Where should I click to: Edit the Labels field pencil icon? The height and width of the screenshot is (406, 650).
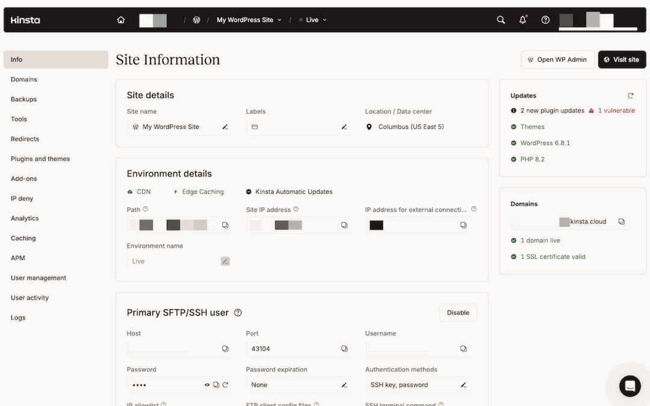(344, 127)
